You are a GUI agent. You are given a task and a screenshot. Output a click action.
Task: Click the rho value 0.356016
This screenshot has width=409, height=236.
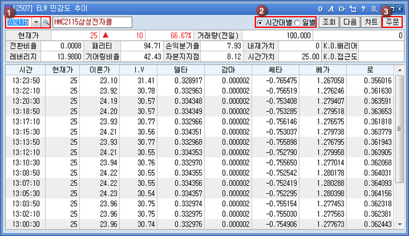pos(378,81)
